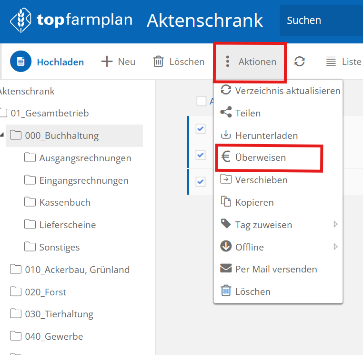Expand the Tag zuweisen submenu arrow
The width and height of the screenshot is (363, 355).
335,224
